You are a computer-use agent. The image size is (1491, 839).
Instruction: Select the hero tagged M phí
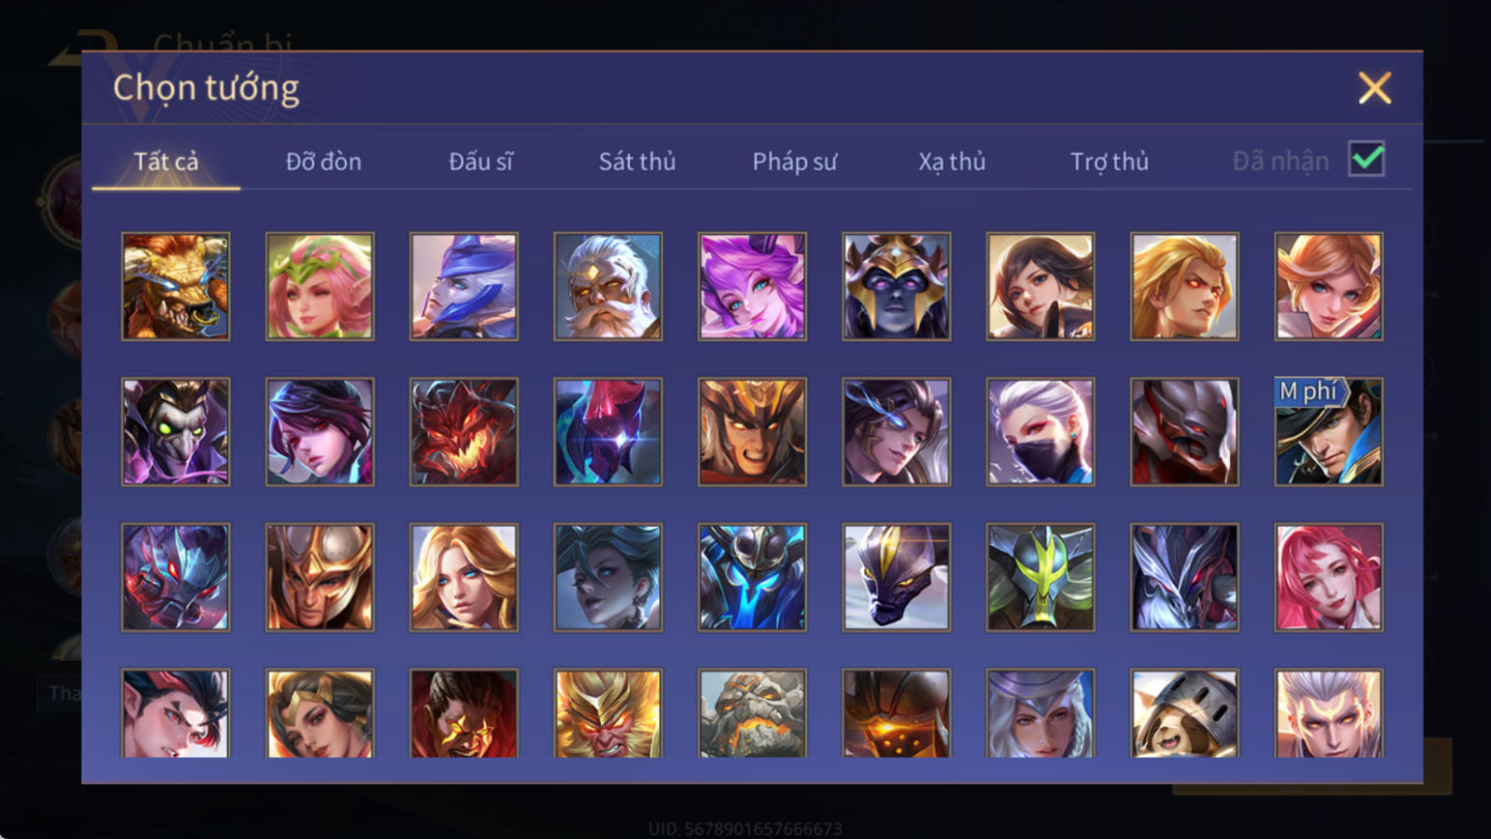(x=1328, y=432)
